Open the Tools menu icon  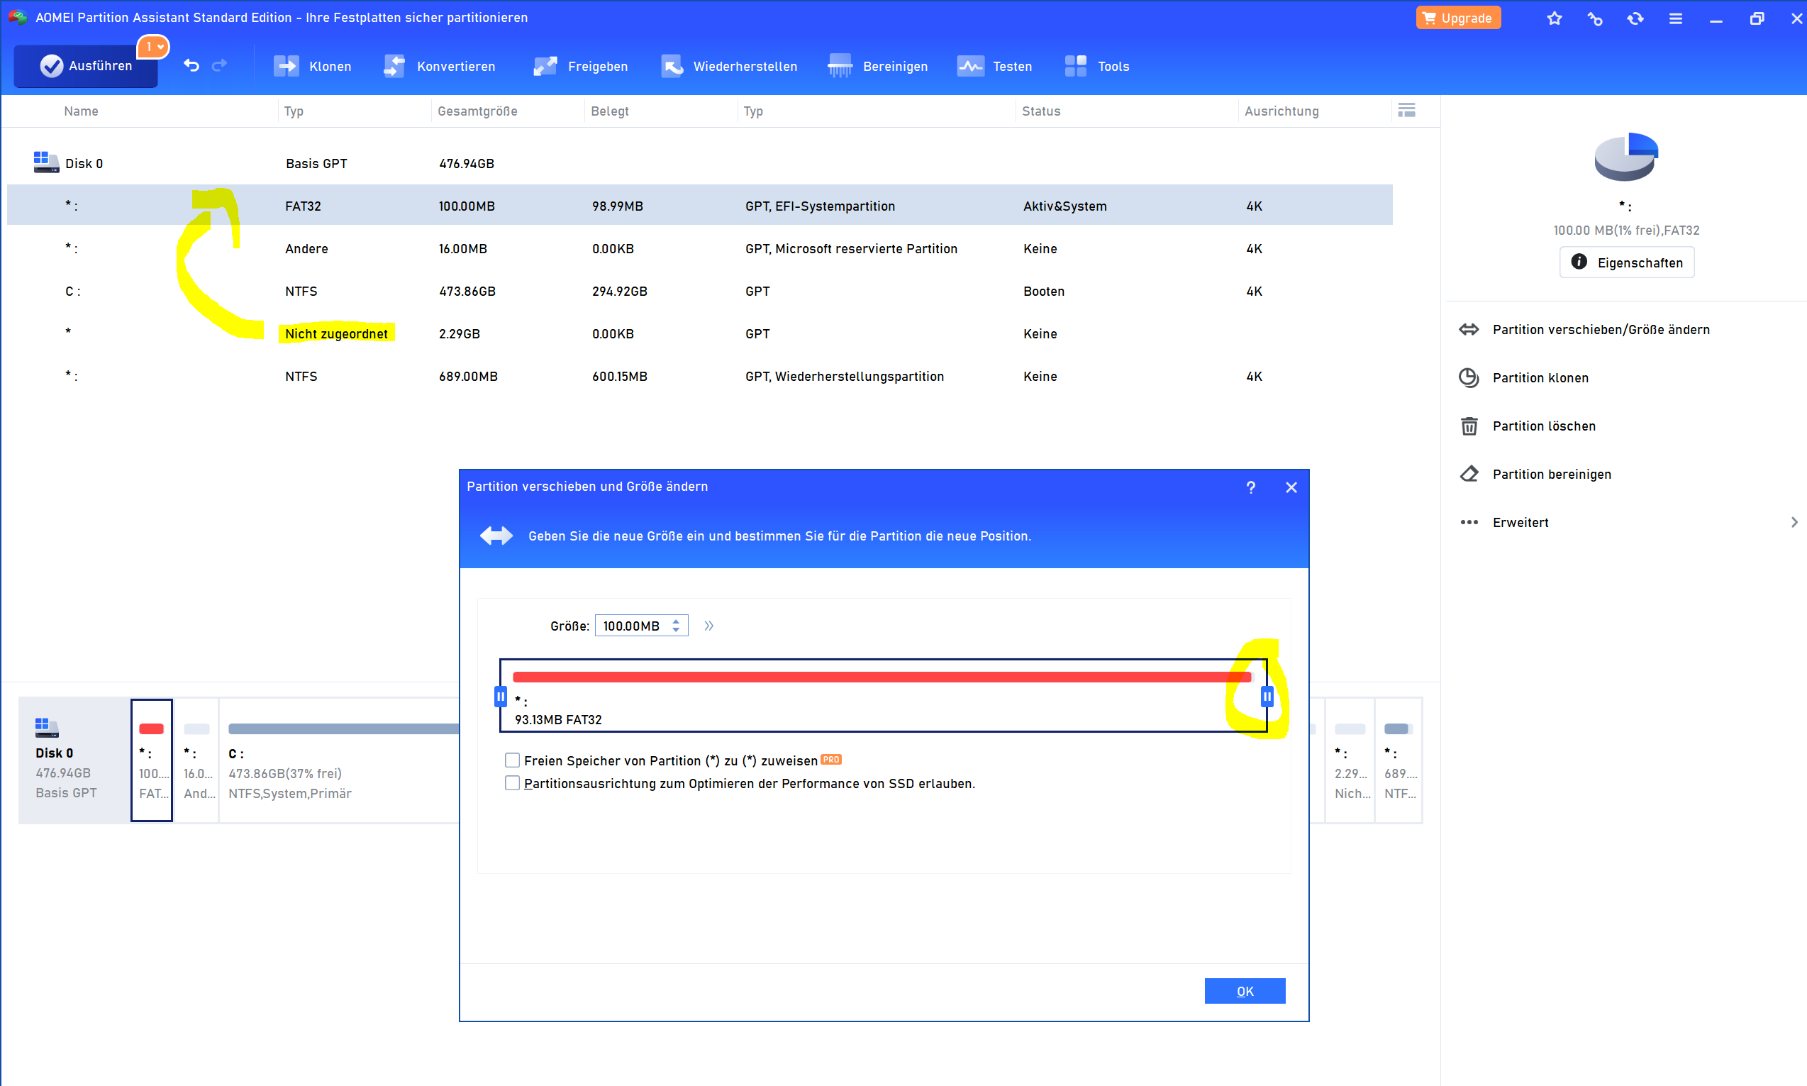point(1075,66)
